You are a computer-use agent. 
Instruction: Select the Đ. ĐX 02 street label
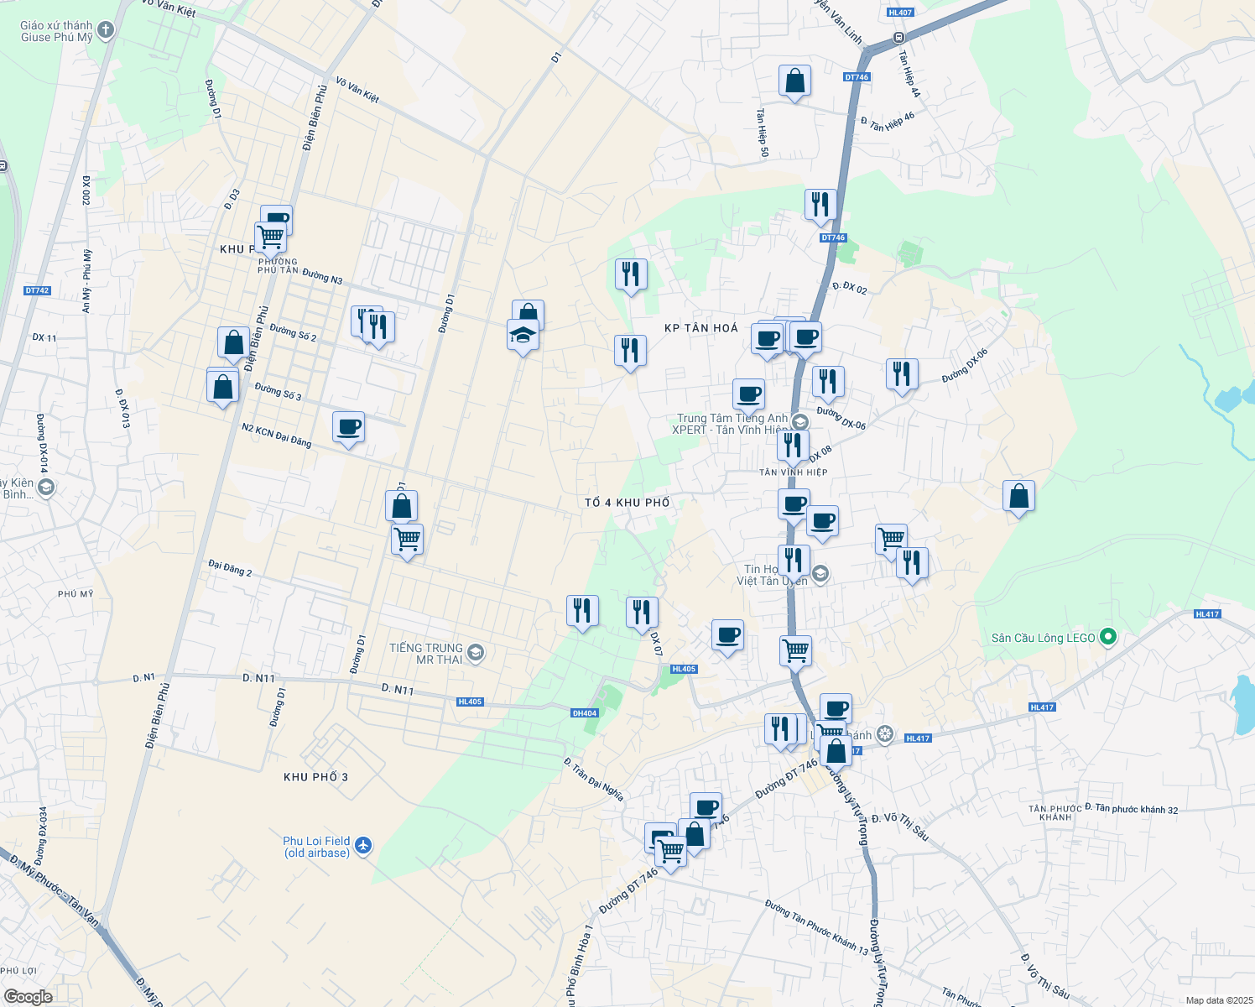coord(850,287)
